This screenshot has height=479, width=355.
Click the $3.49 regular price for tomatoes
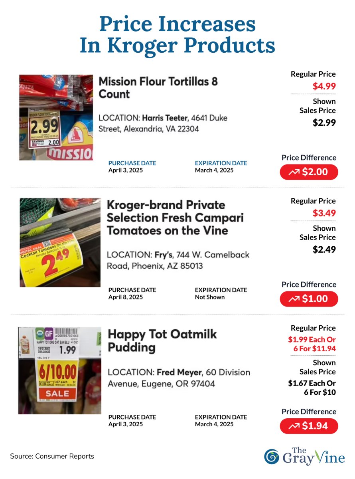tap(324, 213)
